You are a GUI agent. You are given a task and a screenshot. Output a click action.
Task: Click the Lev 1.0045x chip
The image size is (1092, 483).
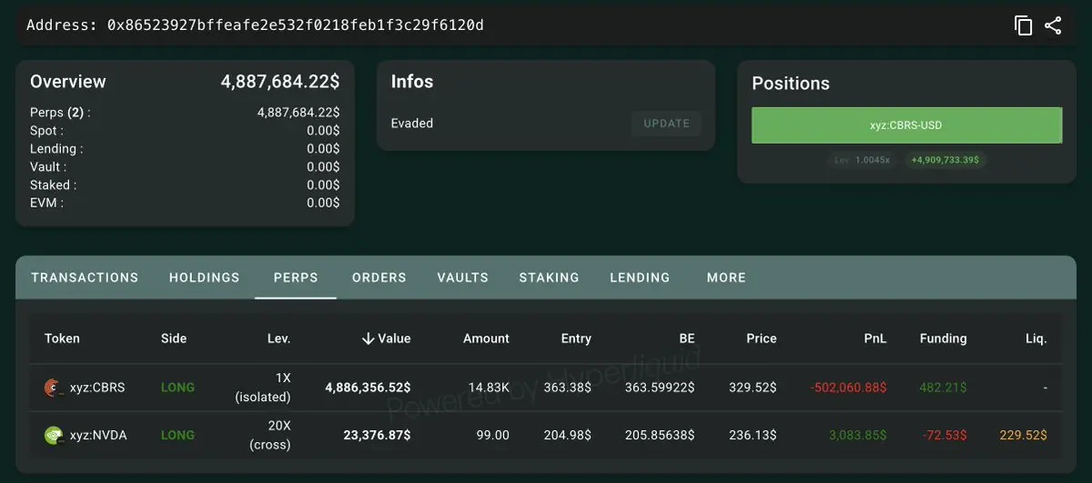pyautogui.click(x=862, y=160)
